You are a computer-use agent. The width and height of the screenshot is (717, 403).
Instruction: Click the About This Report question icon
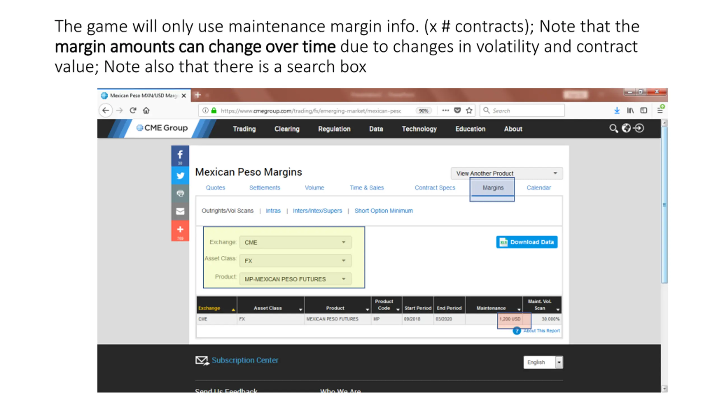tap(516, 331)
